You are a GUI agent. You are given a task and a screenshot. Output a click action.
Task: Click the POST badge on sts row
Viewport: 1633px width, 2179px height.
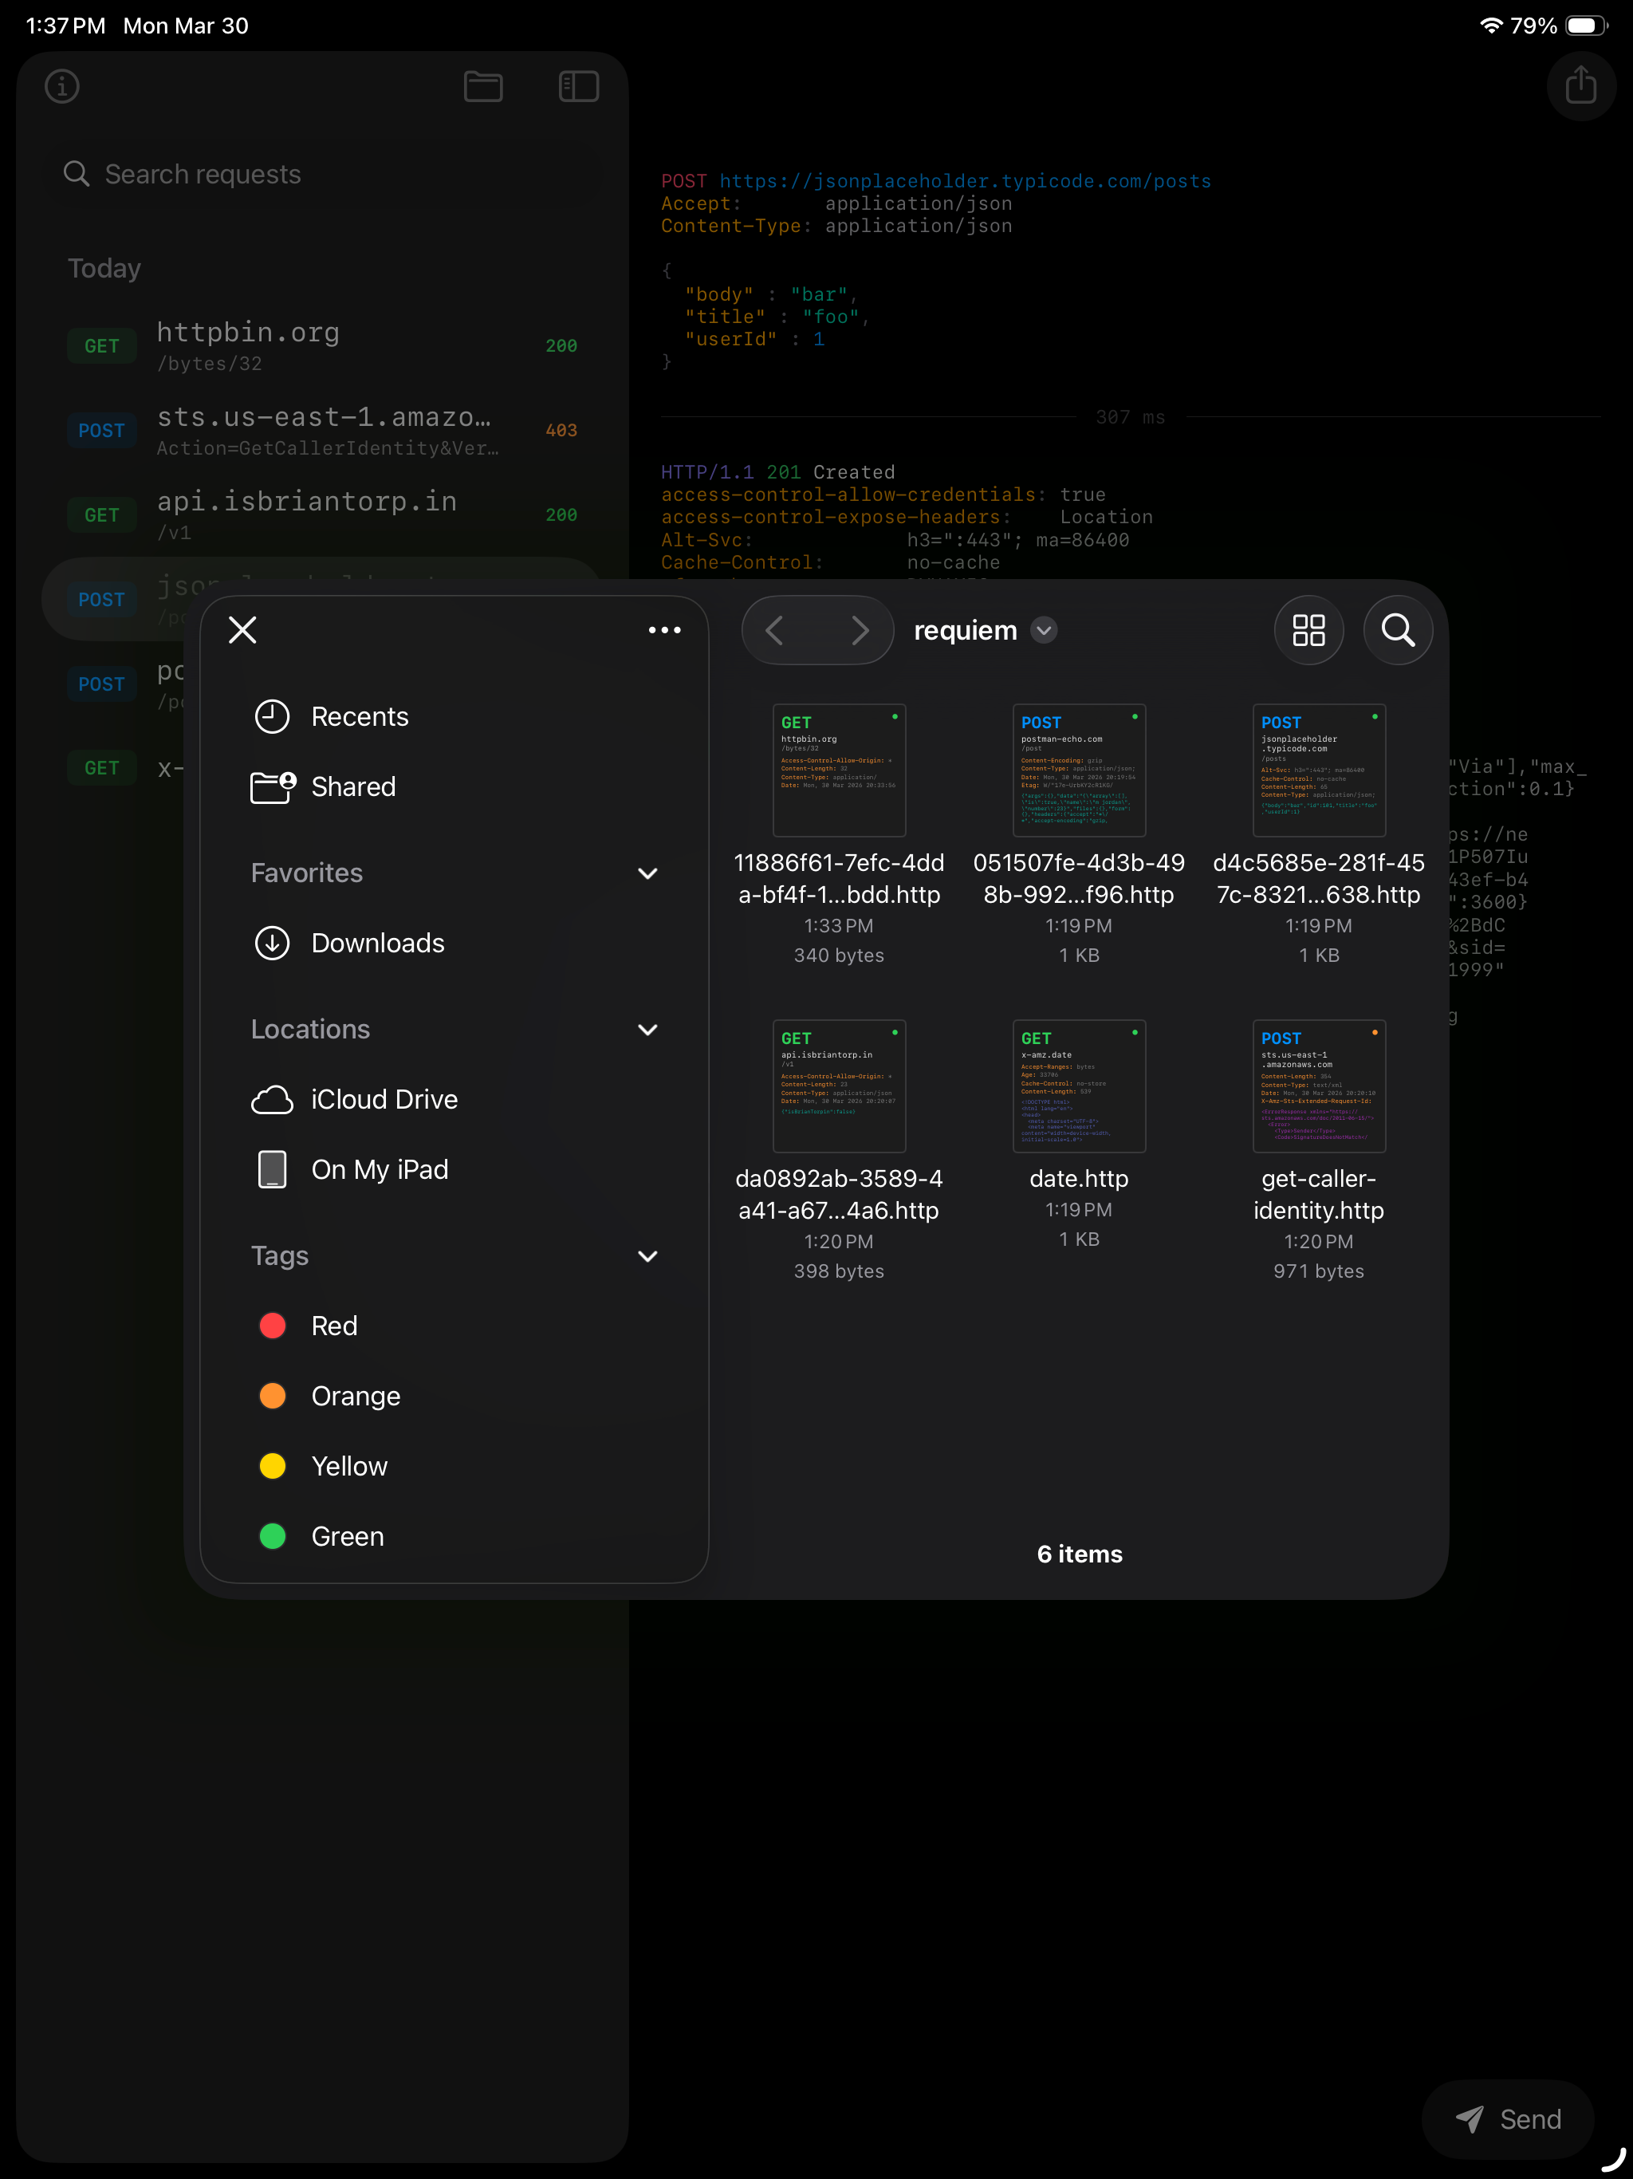[x=101, y=431]
